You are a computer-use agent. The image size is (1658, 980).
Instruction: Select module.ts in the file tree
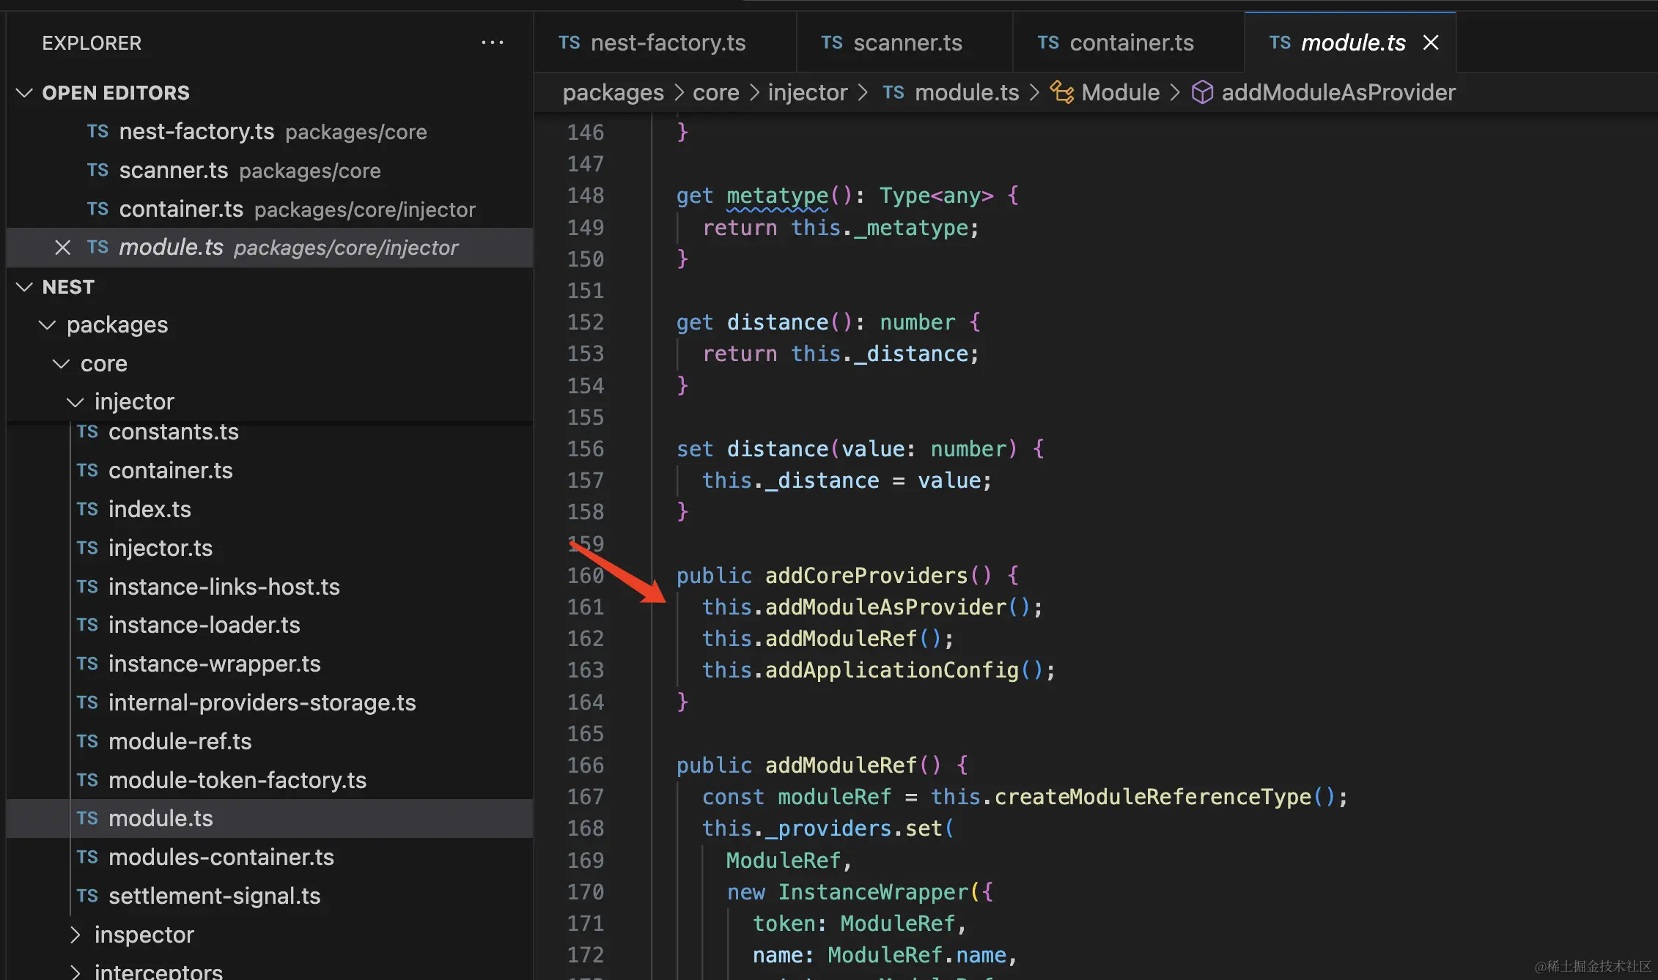coord(270,818)
